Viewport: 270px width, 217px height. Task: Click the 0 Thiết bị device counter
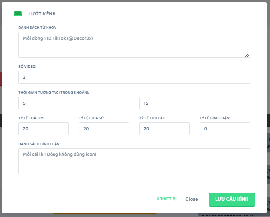[x=166, y=199]
